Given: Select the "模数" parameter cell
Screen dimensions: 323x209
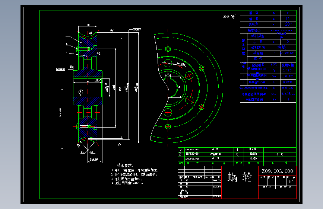Looking at the screenshot, I should tap(254, 13).
